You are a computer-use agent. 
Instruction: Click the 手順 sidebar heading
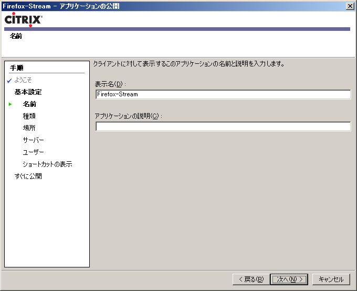pos(17,68)
